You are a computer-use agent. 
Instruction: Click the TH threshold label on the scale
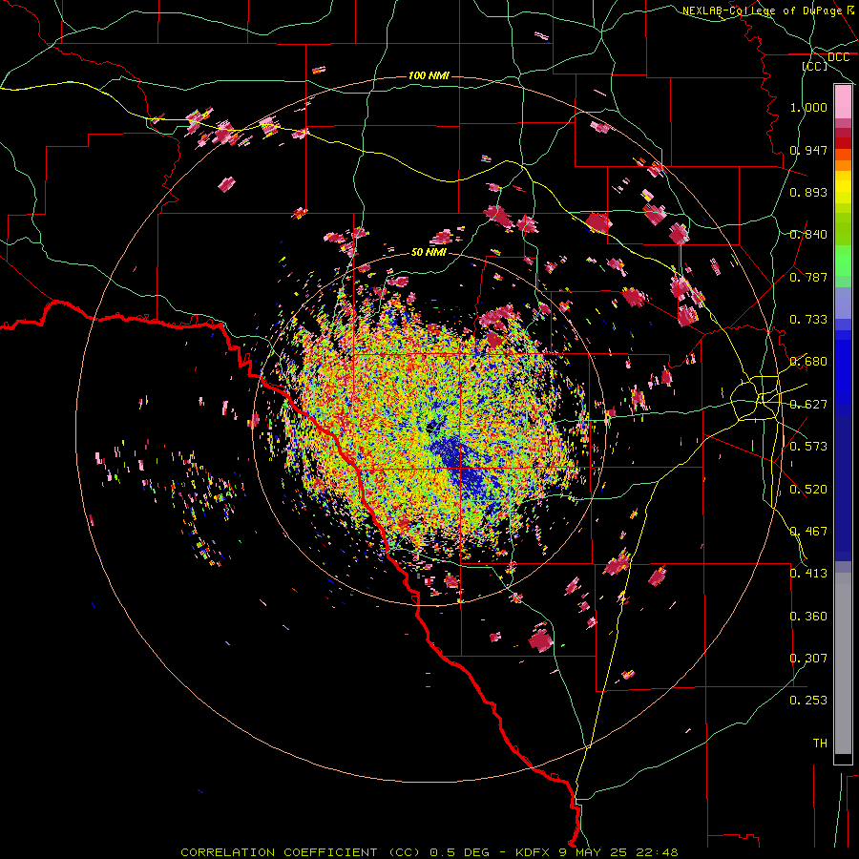(820, 744)
